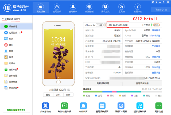Screen dimensions: 171x115
Task: Select 更多功能 in the sidebar
Action: [x=17, y=88]
